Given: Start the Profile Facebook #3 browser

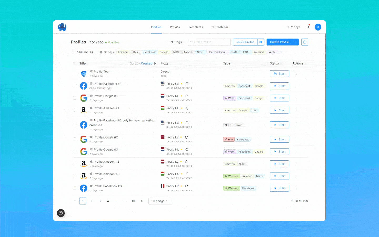Looking at the screenshot, I should (279, 188).
